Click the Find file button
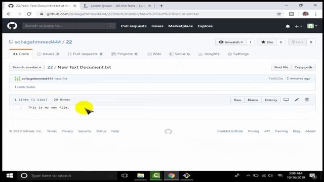Viewport: 324px width, 182px height. coord(281,67)
